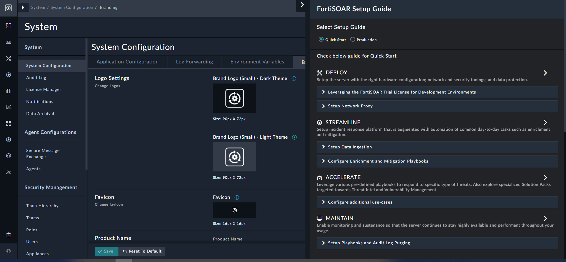Click the ACCELERATE speedometer icon
Viewport: 566px width, 262px height.
[320, 178]
